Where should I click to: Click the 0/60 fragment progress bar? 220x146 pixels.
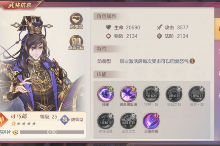point(52,132)
